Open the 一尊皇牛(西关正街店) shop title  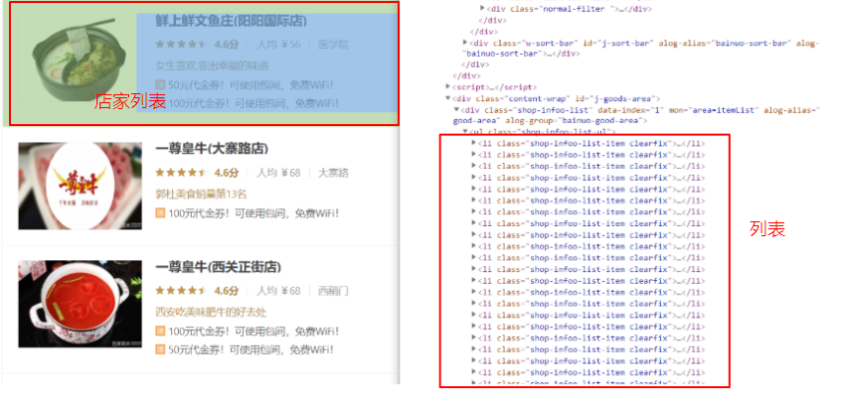click(219, 267)
